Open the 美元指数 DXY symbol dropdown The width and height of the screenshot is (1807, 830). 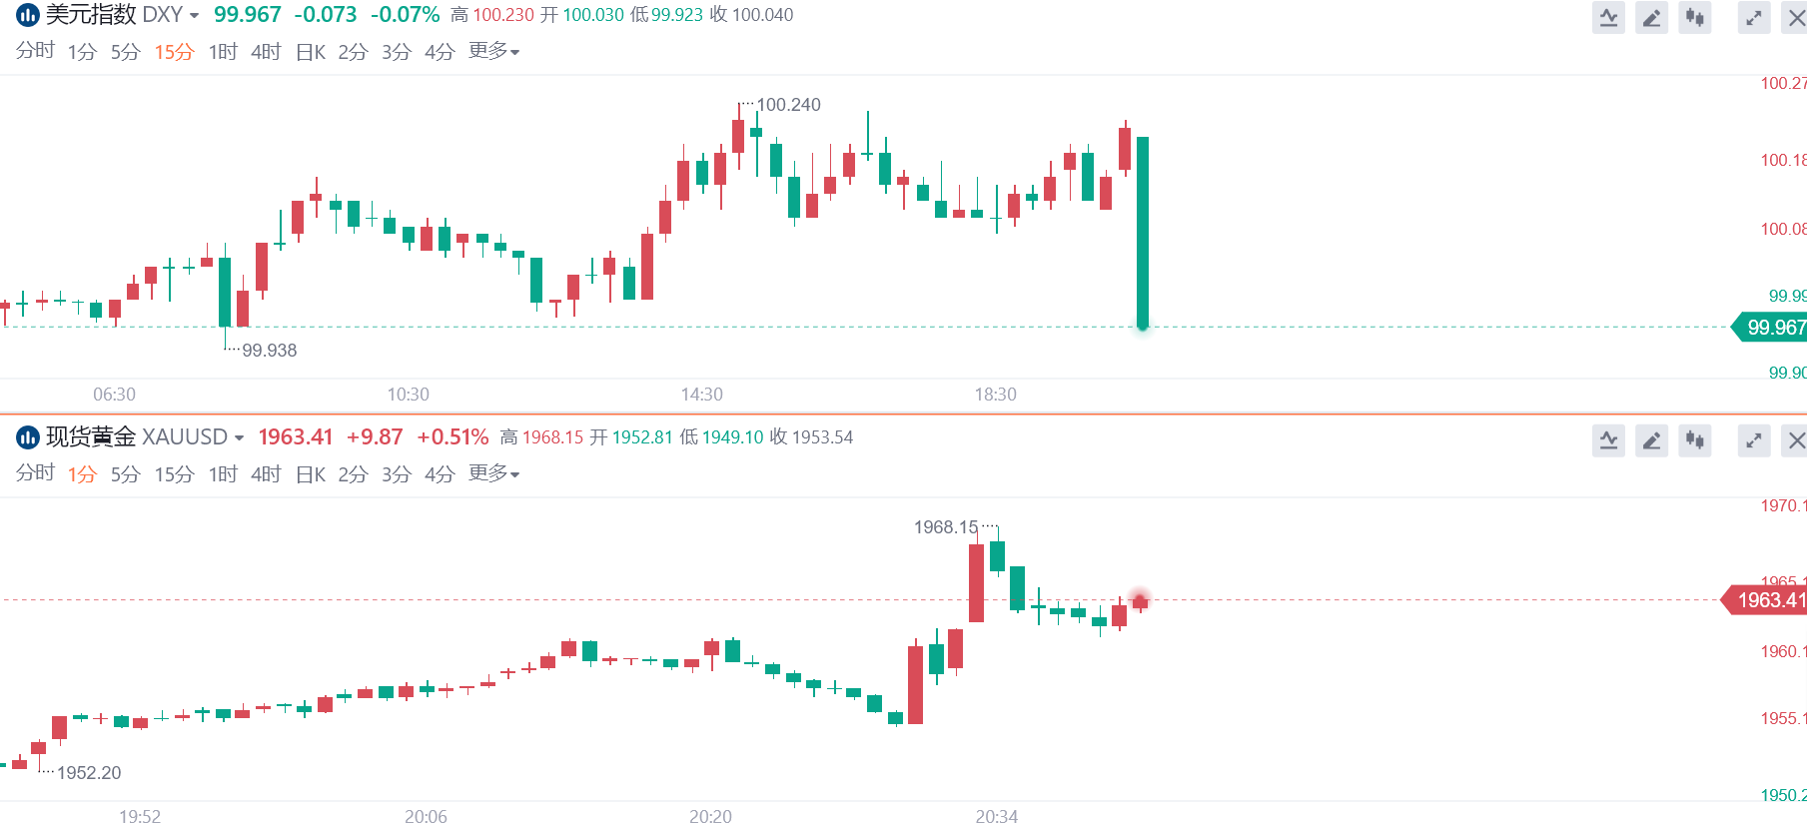click(194, 16)
